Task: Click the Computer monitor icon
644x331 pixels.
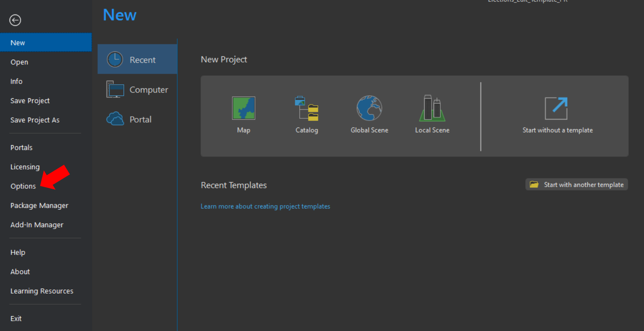Action: (115, 89)
